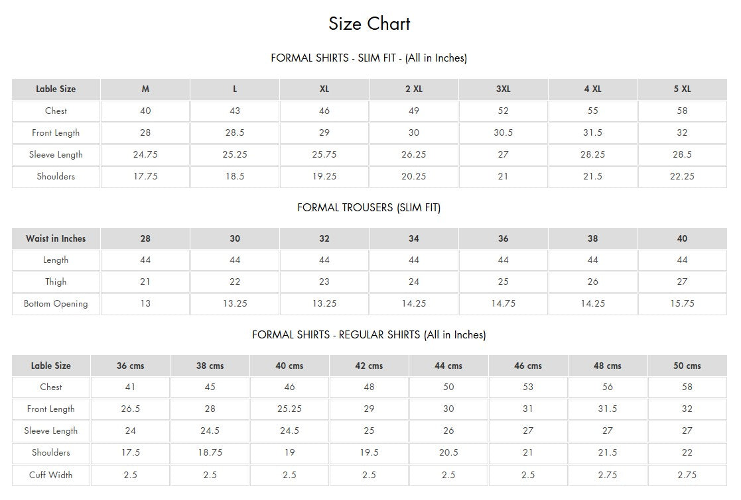Select the 15.75 bottom opening cell

tap(683, 304)
